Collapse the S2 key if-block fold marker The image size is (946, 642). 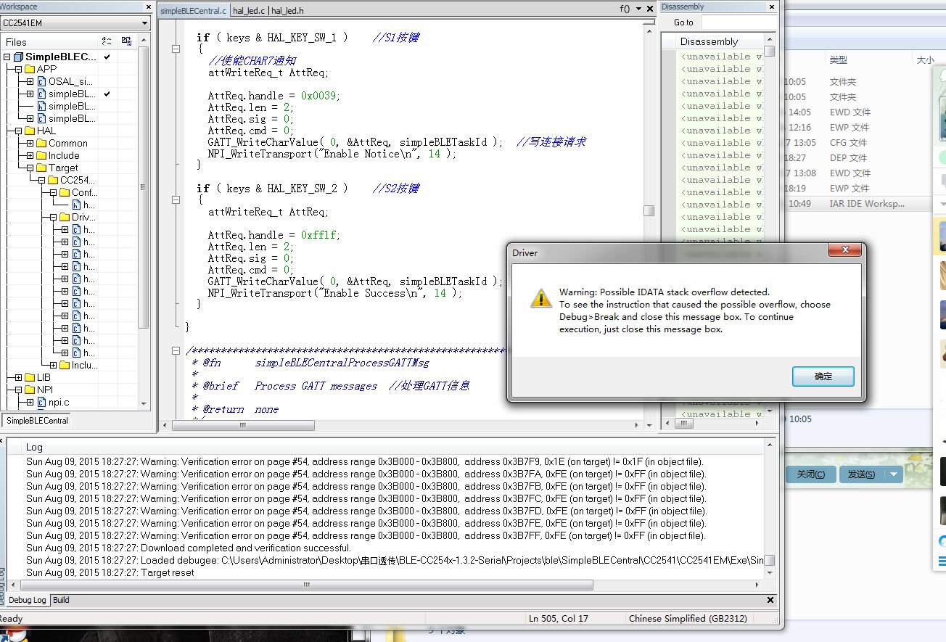(x=176, y=200)
